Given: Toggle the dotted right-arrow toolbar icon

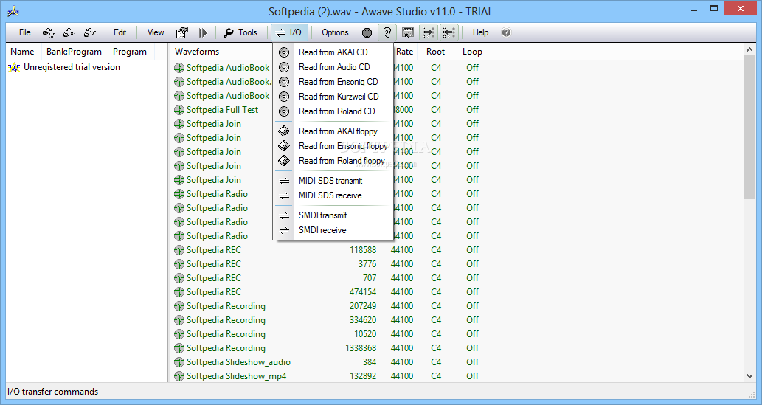Looking at the screenshot, I should click(429, 32).
